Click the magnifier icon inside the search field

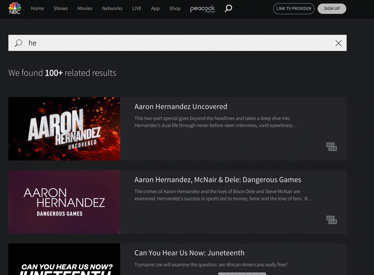(18, 43)
